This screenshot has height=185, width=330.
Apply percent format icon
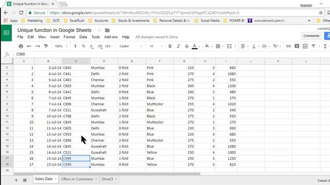tap(84, 46)
